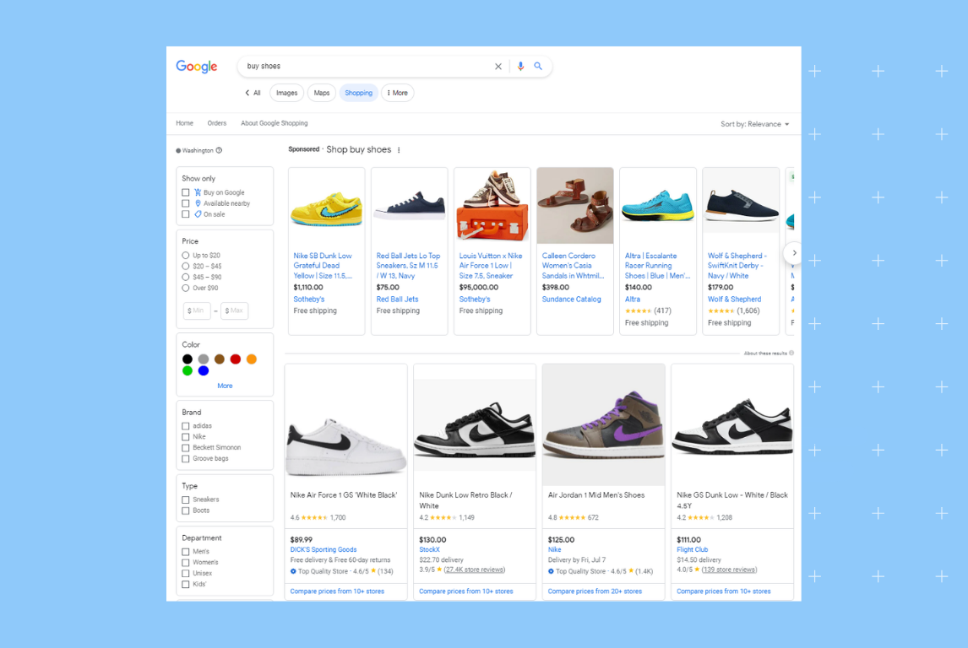Click the price tag icon next to On sale
This screenshot has width=968, height=648.
point(197,213)
